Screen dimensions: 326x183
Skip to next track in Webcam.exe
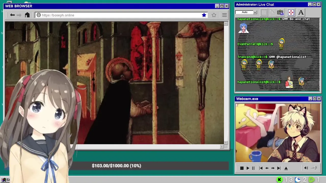[279, 168]
